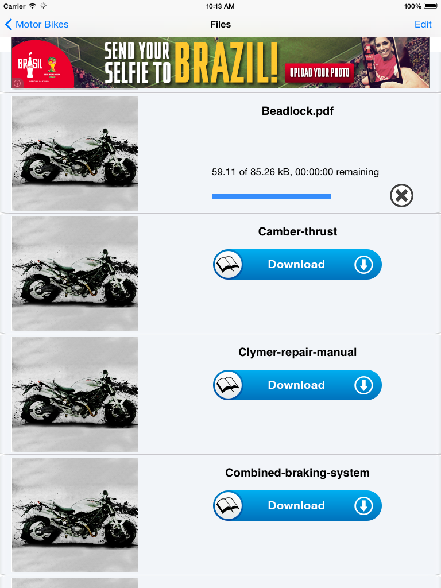Viewport: 441px width, 588px height.
Task: Tap Upload Your Photo in the ad banner
Action: point(319,73)
